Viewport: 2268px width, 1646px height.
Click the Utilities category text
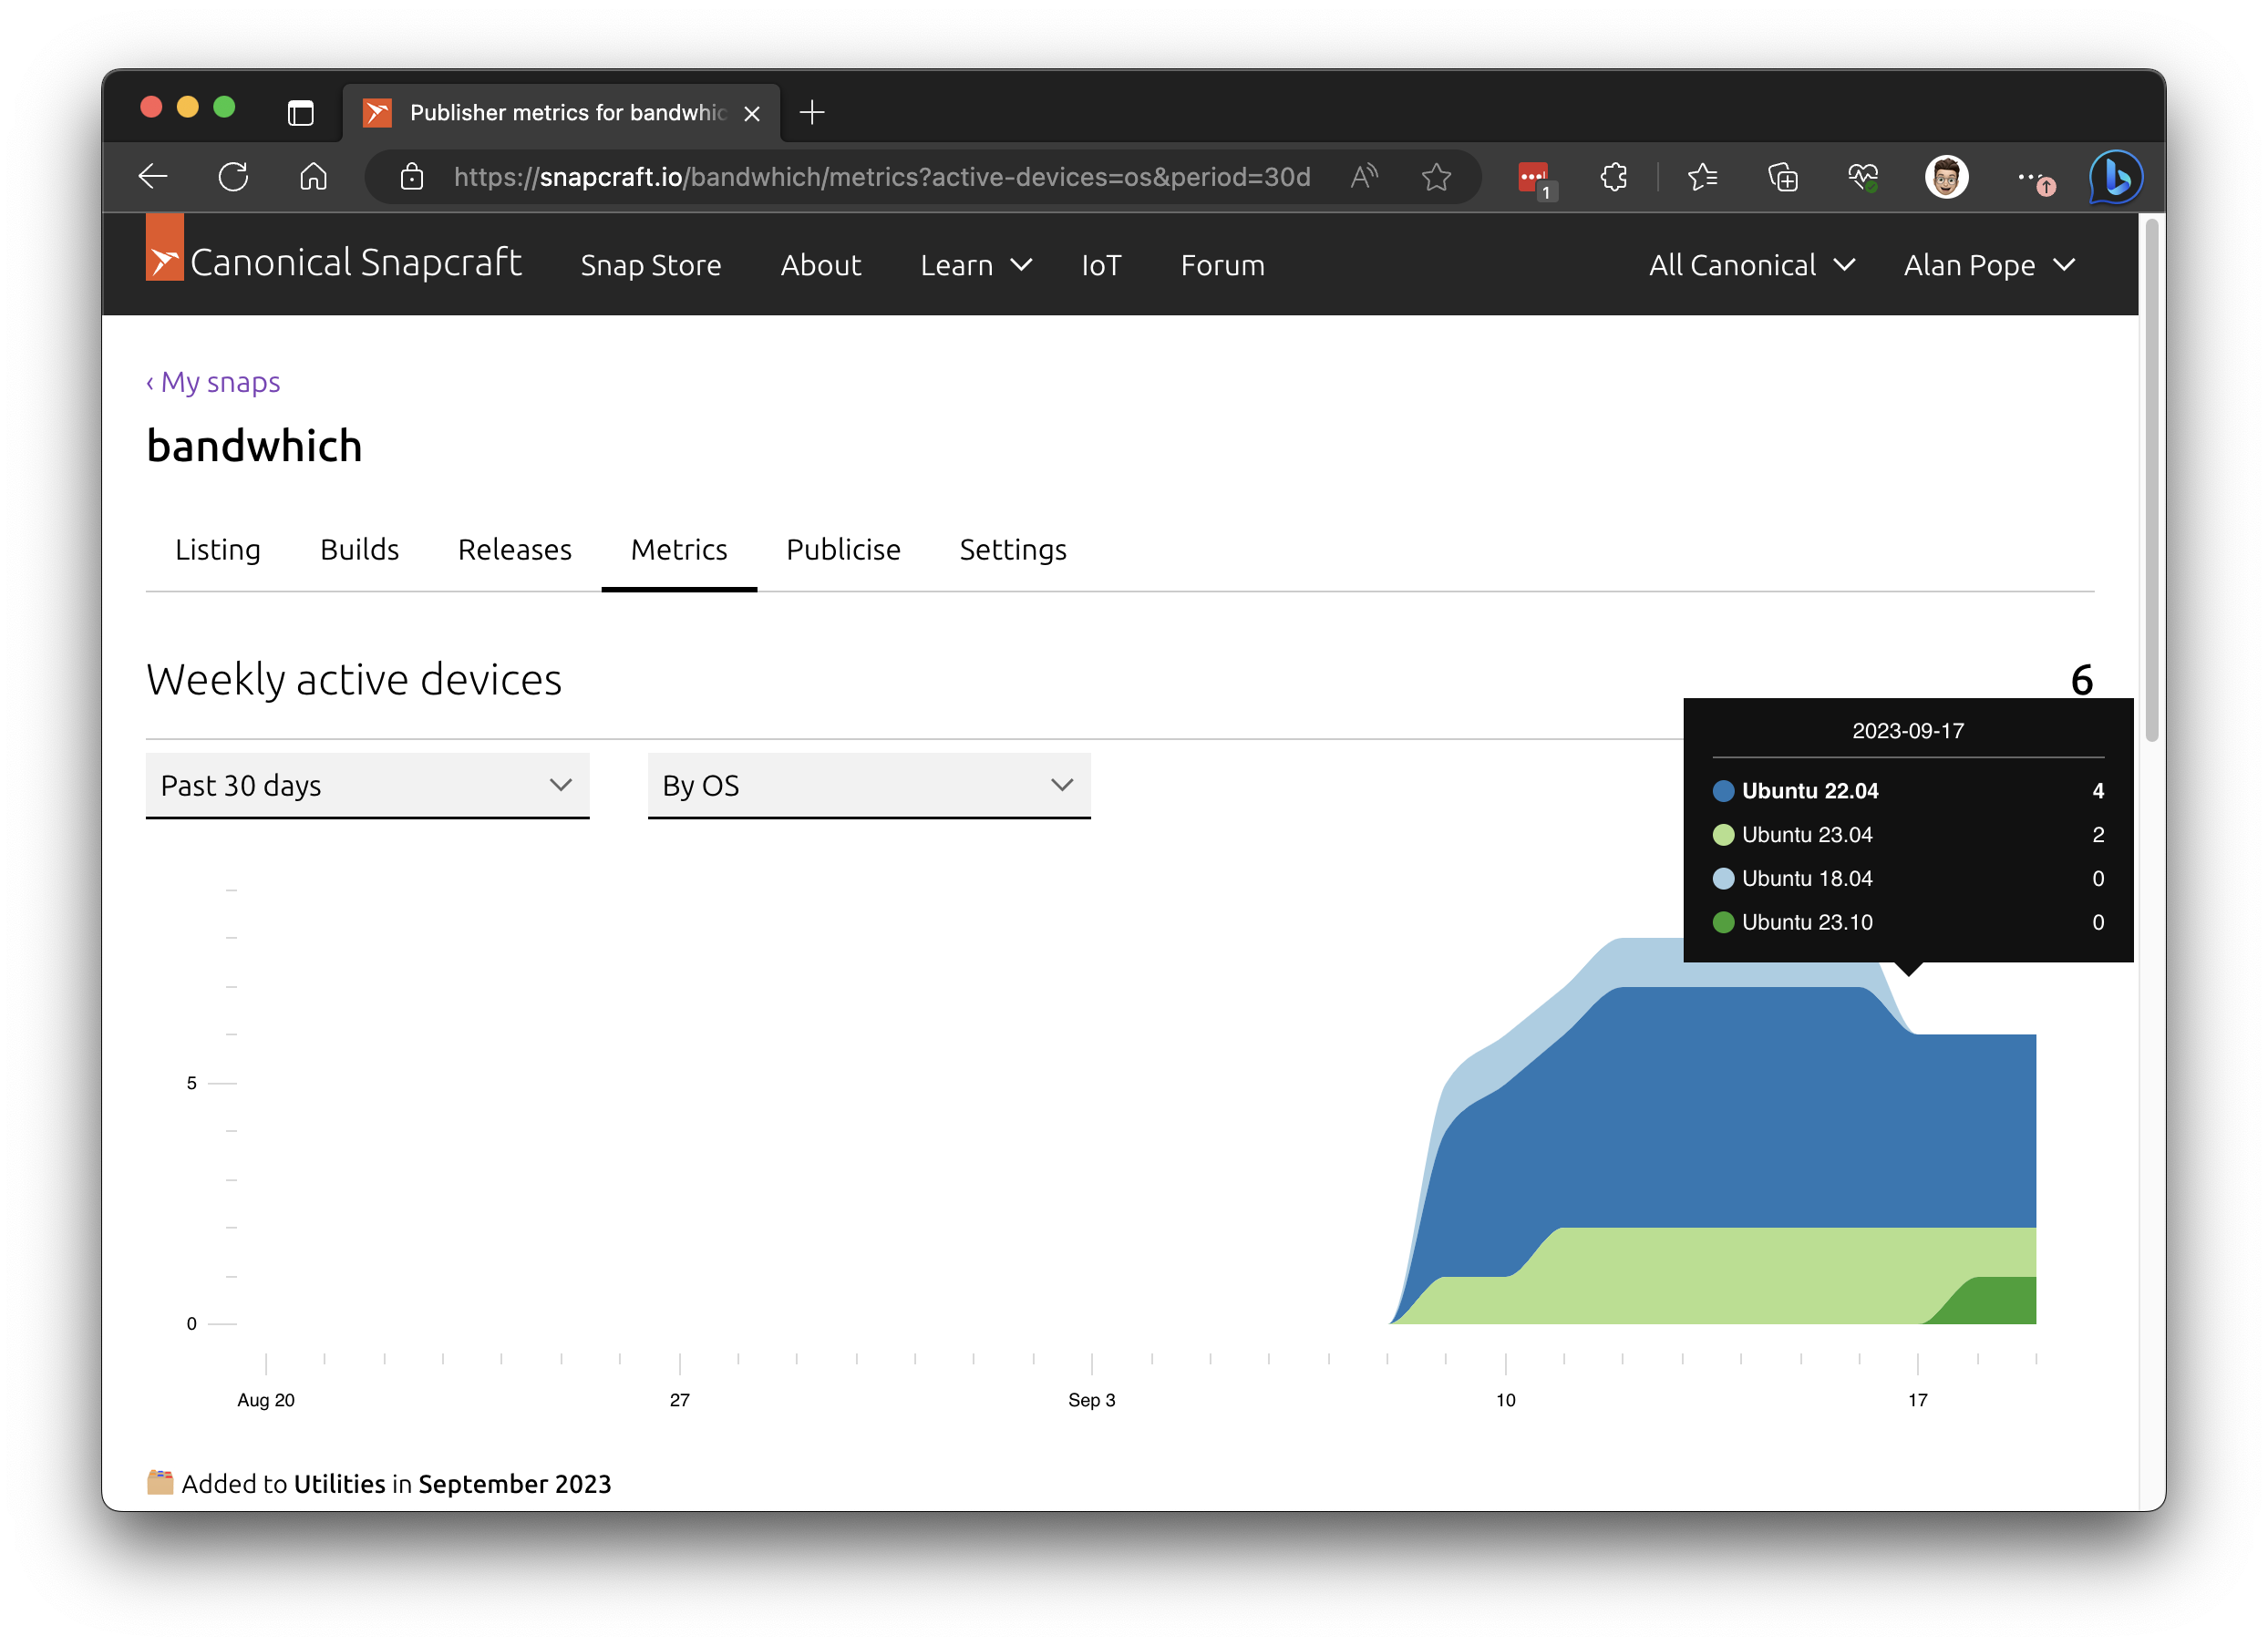[x=339, y=1483]
